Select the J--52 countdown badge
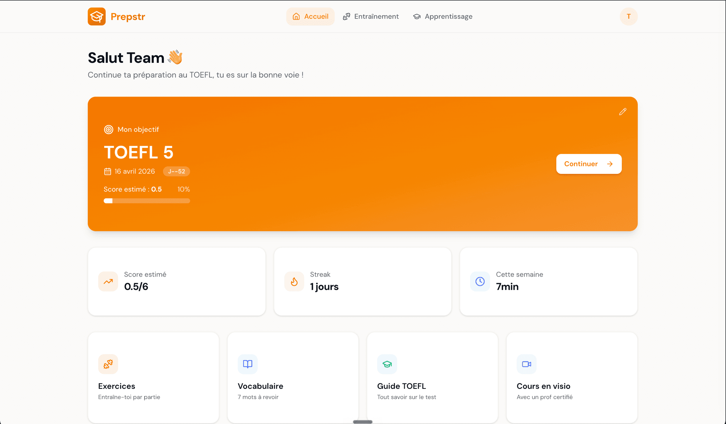The height and width of the screenshot is (424, 726). pos(176,171)
